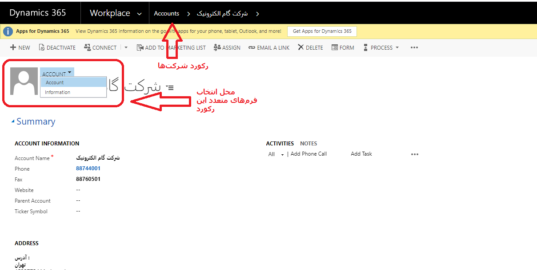Click the address city text تهران
537x270 pixels.
pyautogui.click(x=20, y=264)
